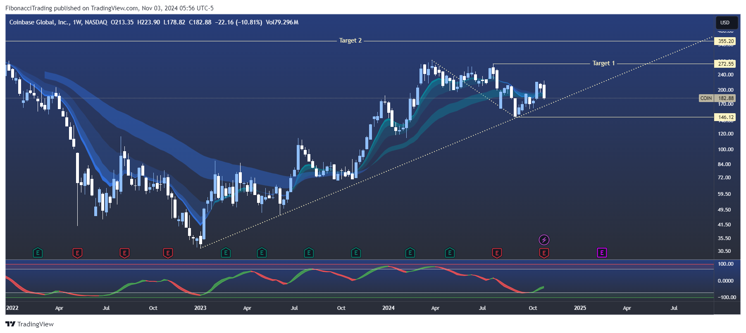The height and width of the screenshot is (333, 746).
Task: Select the green earnings marker near February 2023
Action: [x=225, y=252]
